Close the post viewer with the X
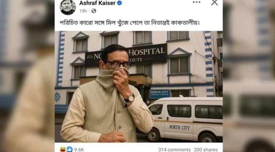This screenshot has height=152, width=275. pyautogui.click(x=214, y=3)
